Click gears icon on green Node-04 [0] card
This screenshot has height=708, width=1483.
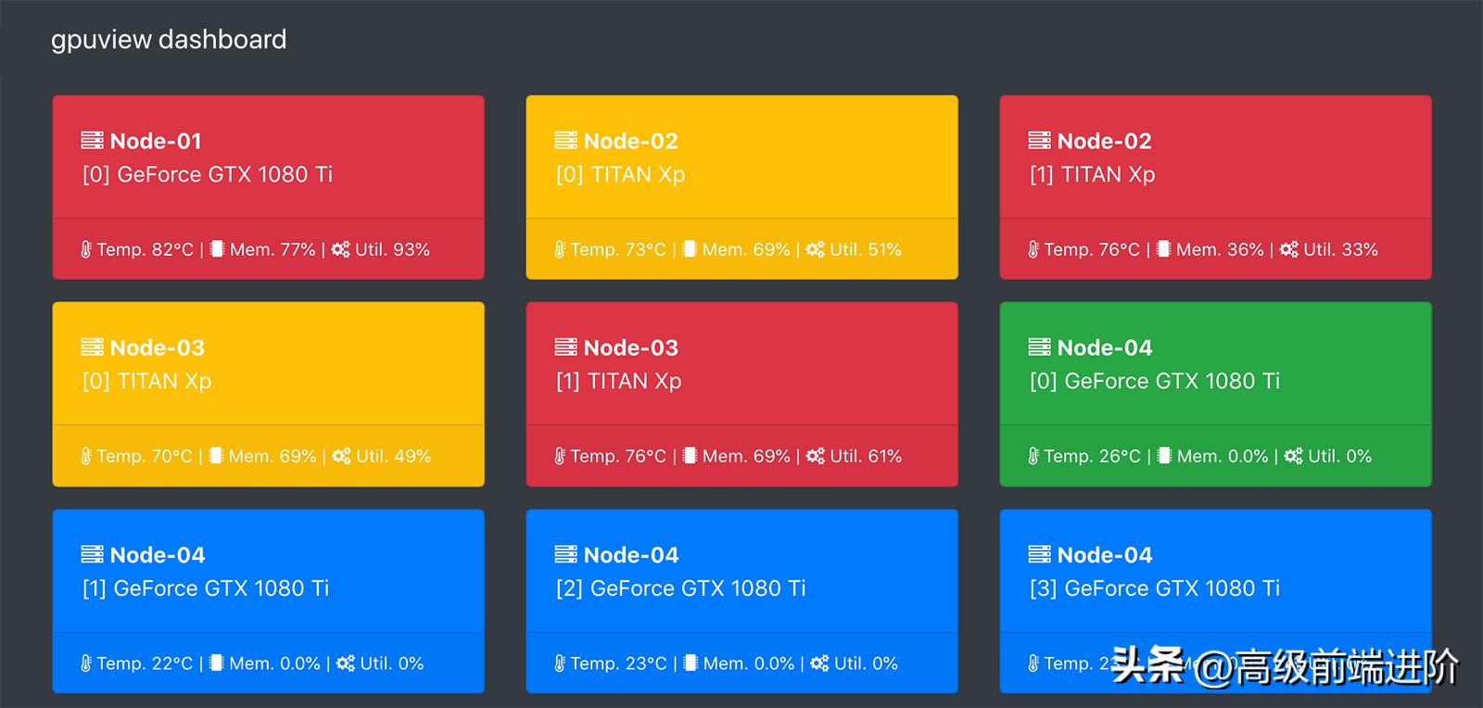click(1293, 456)
